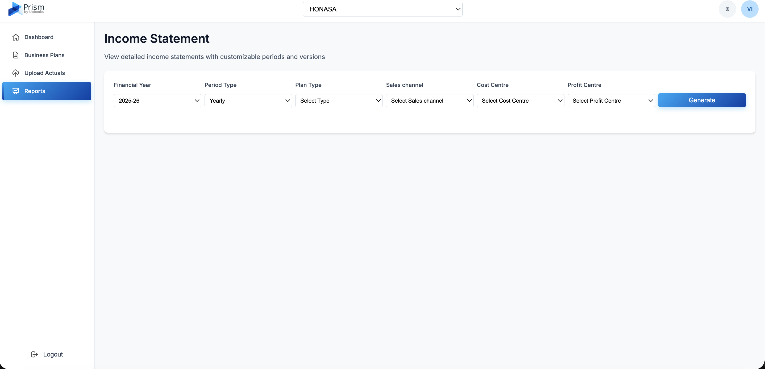Screen dimensions: 765x369
Task: Navigate to the Business Plans section
Action: (x=44, y=55)
